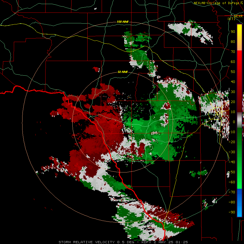Click the [KT] units label

[232, 19]
